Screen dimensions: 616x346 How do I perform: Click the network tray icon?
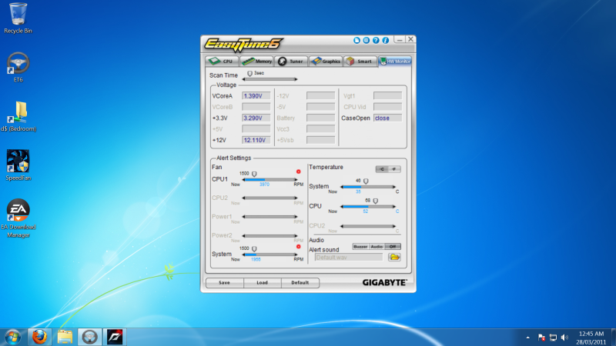coord(553,338)
